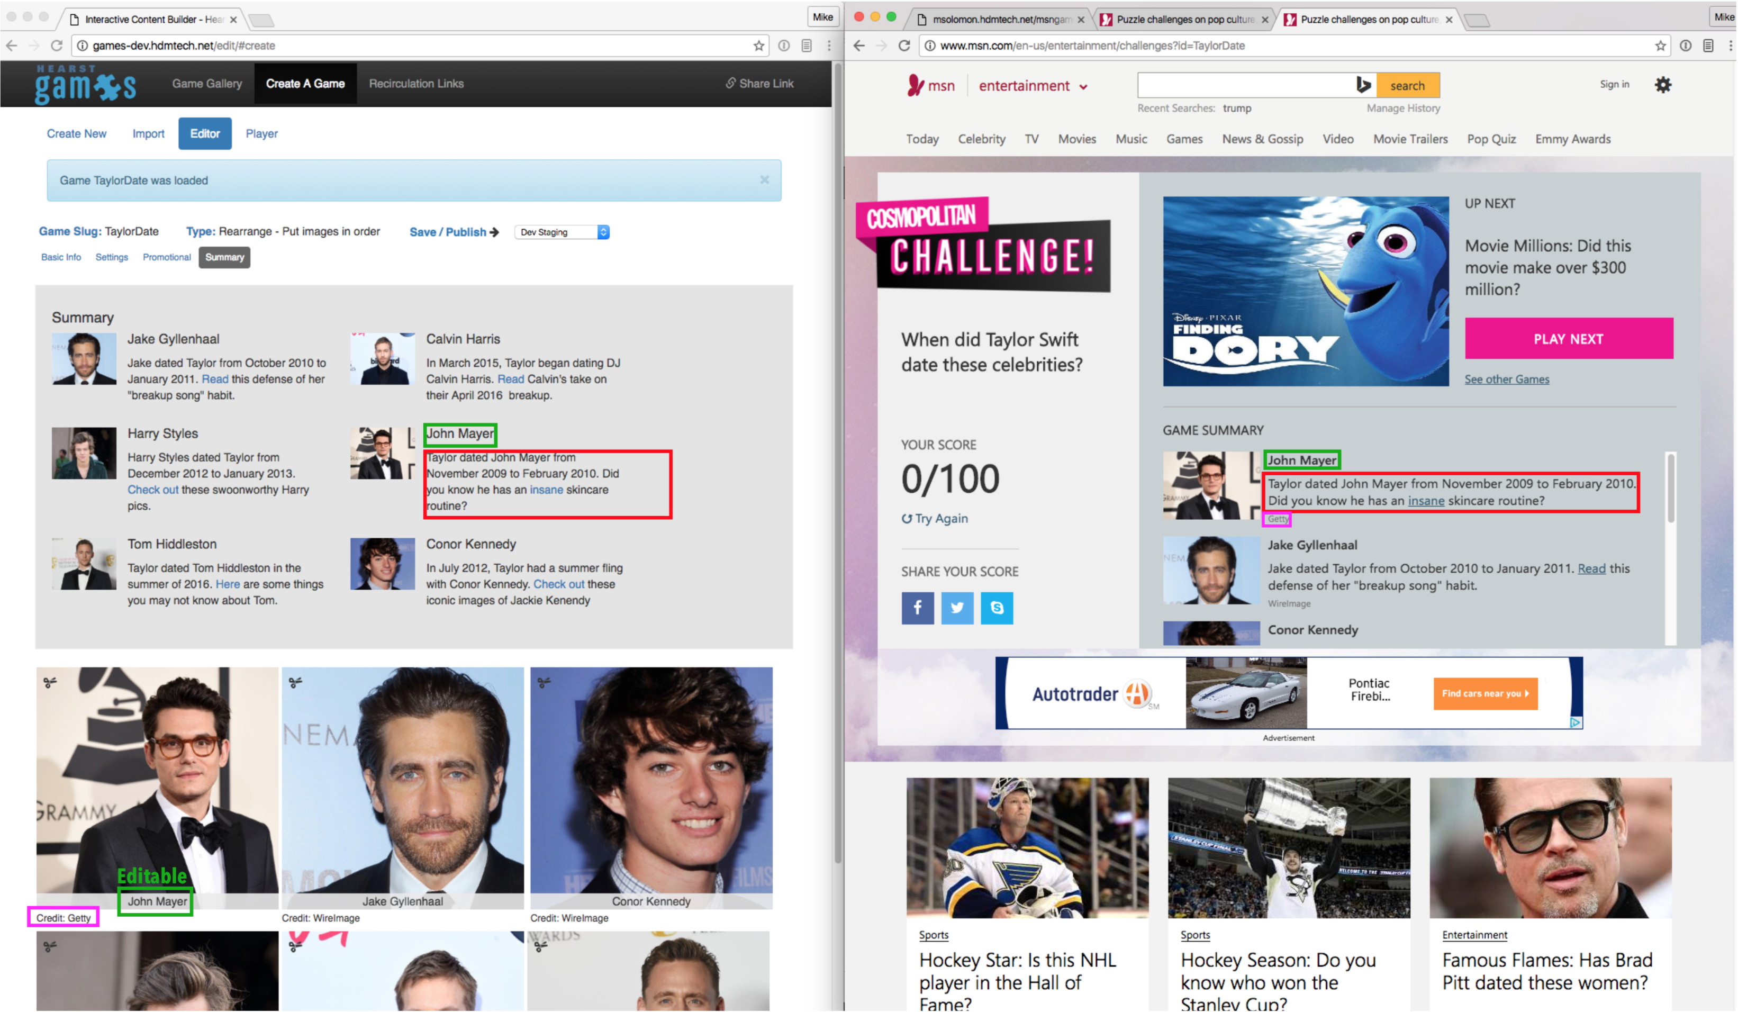Screen dimensions: 1738x1012
Task: Open Celebrity nav item on msn
Action: (x=981, y=139)
